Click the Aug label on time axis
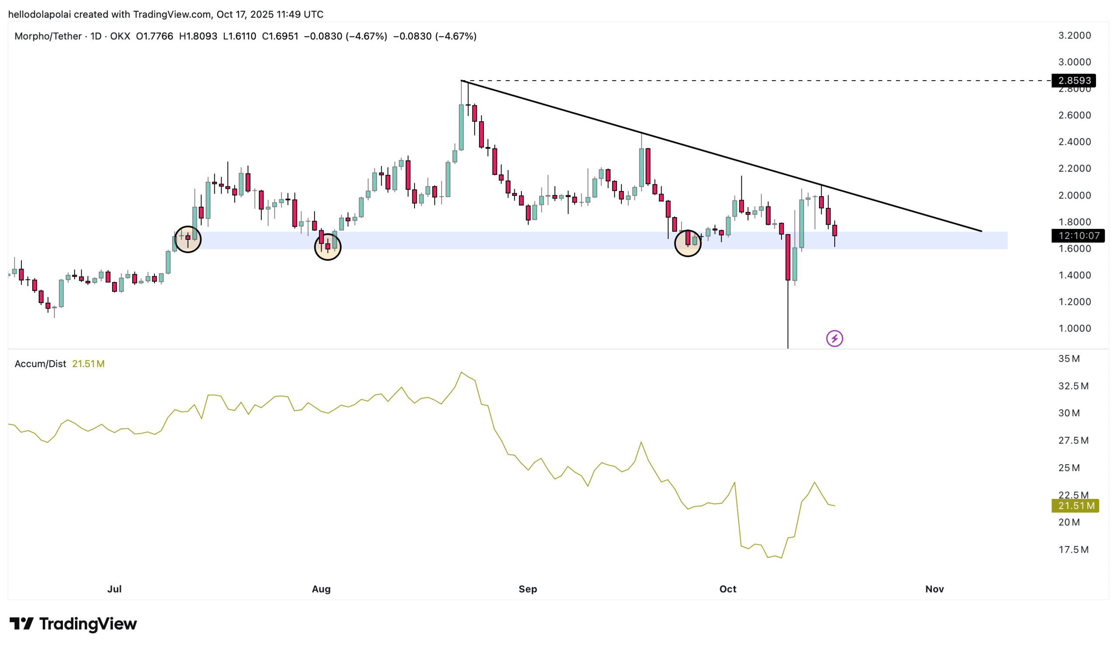The width and height of the screenshot is (1117, 648). (321, 589)
